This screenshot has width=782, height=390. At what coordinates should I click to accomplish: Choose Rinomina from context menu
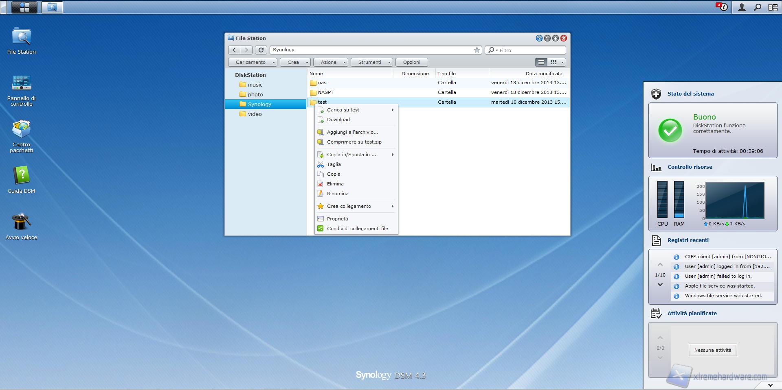click(x=338, y=194)
